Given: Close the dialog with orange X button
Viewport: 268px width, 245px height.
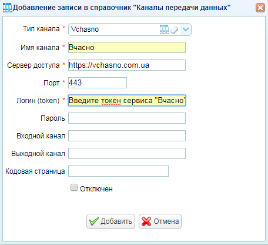Looking at the screenshot, I should coord(260,8).
